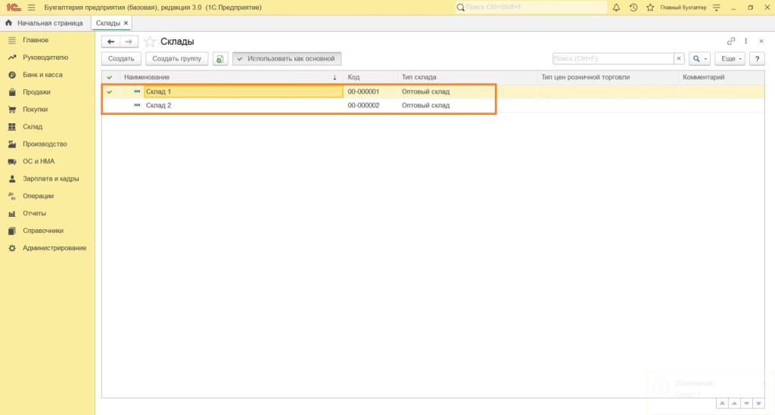Click the get link chain icon
775x415 pixels.
731,42
